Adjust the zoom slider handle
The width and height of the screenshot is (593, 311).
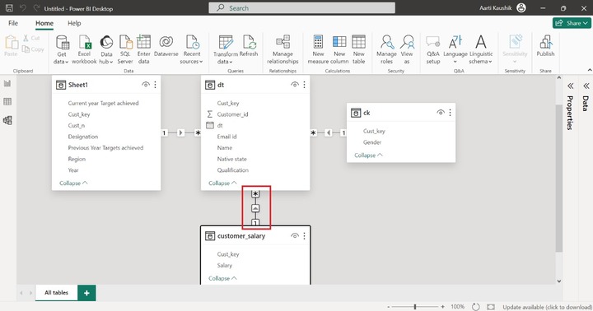415,307
